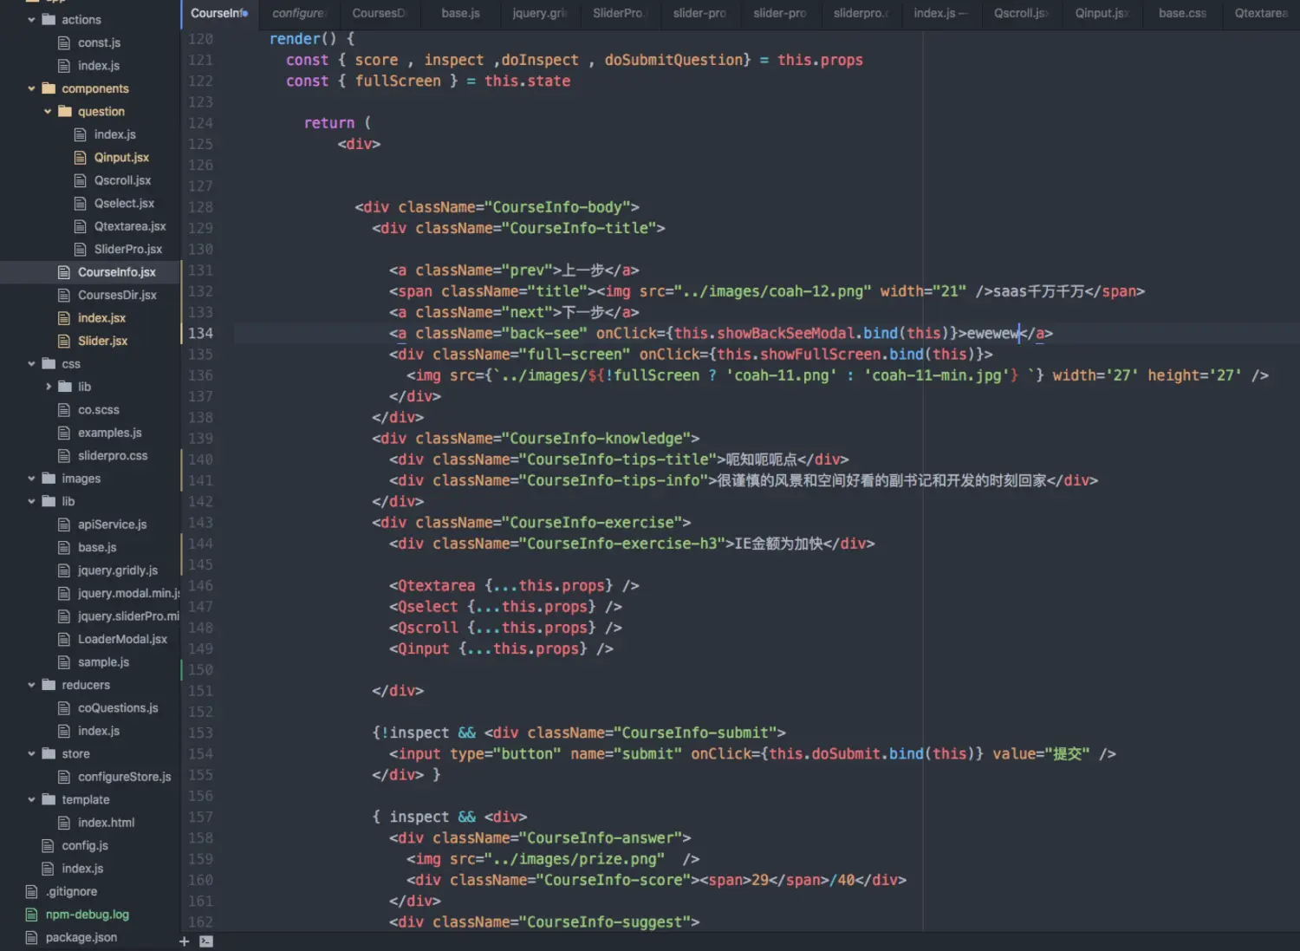Open Qselect.jsx in the tree

pos(124,203)
